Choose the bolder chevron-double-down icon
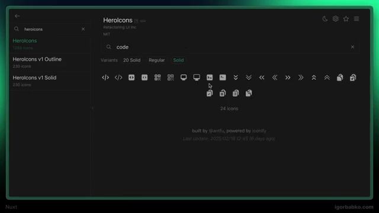 tap(236, 78)
